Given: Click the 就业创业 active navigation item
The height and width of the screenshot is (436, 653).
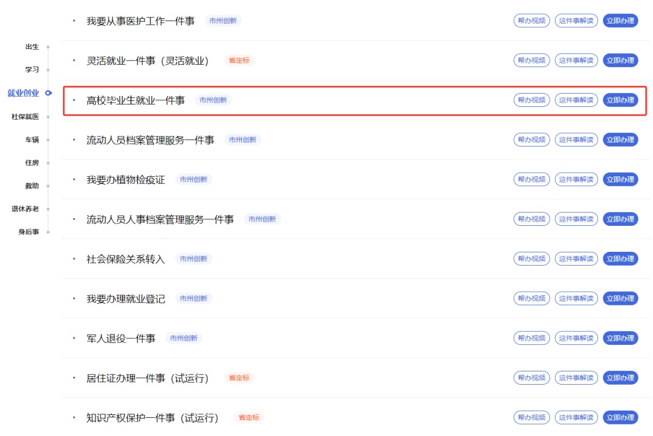Looking at the screenshot, I should click(23, 93).
